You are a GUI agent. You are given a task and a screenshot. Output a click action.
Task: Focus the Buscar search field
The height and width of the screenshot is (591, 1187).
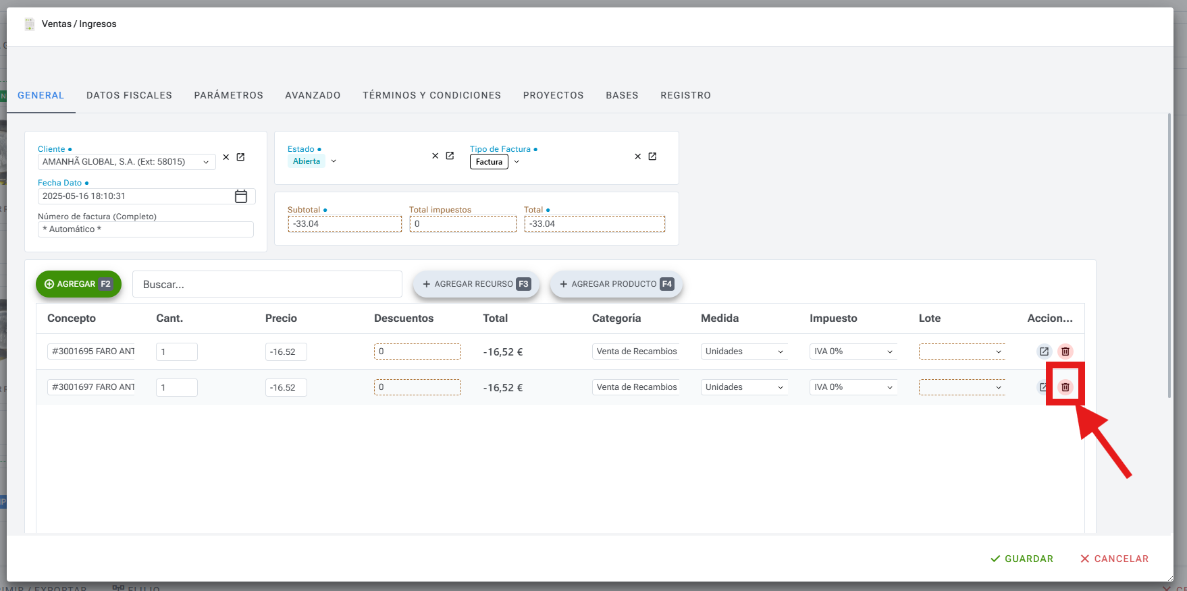tap(267, 285)
